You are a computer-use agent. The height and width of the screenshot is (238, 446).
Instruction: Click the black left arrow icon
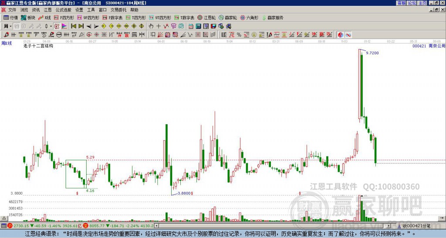(89, 26)
